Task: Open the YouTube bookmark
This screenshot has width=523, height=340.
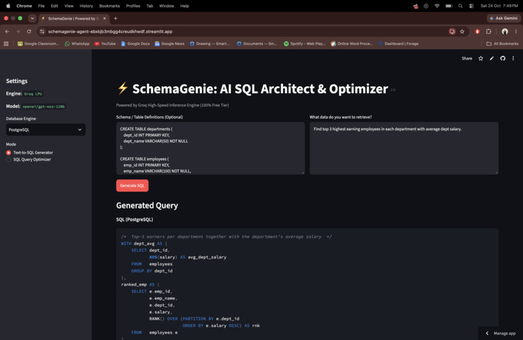Action: [105, 43]
